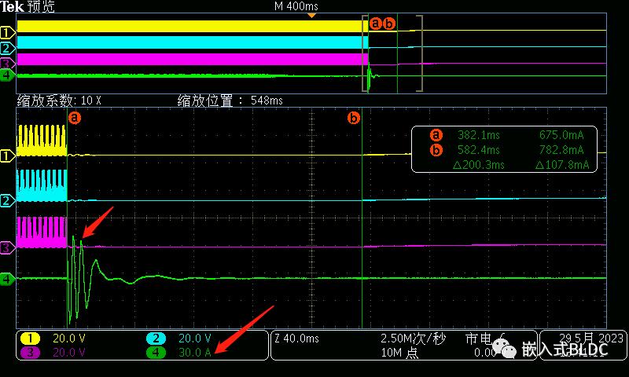Click the Z 40.0ms zoom timebase
Screen dimensions: 629x377
[x=296, y=339]
